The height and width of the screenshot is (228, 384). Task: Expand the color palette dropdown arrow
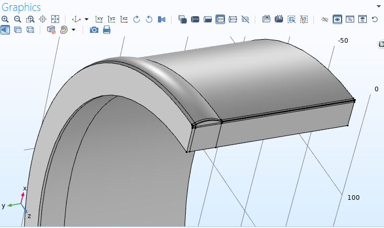74,30
